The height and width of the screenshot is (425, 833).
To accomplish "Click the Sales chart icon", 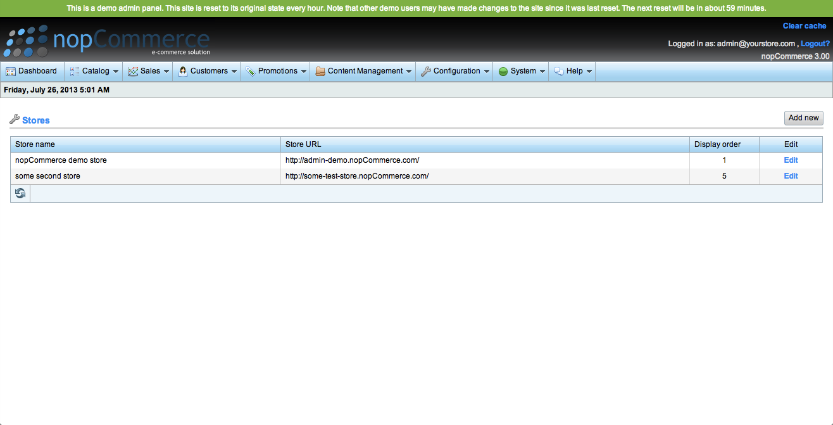I will [x=133, y=72].
